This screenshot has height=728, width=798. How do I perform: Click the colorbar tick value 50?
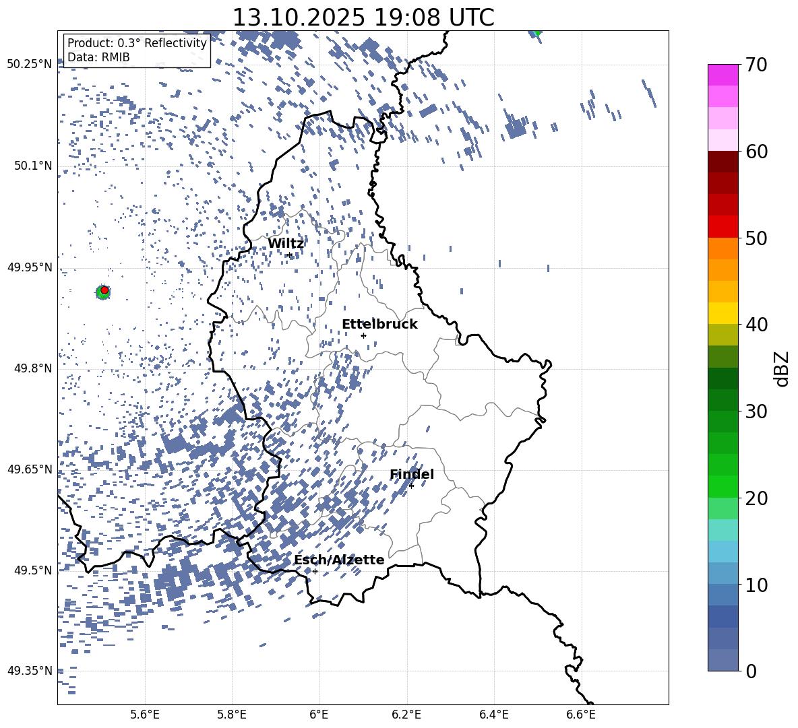click(x=756, y=238)
